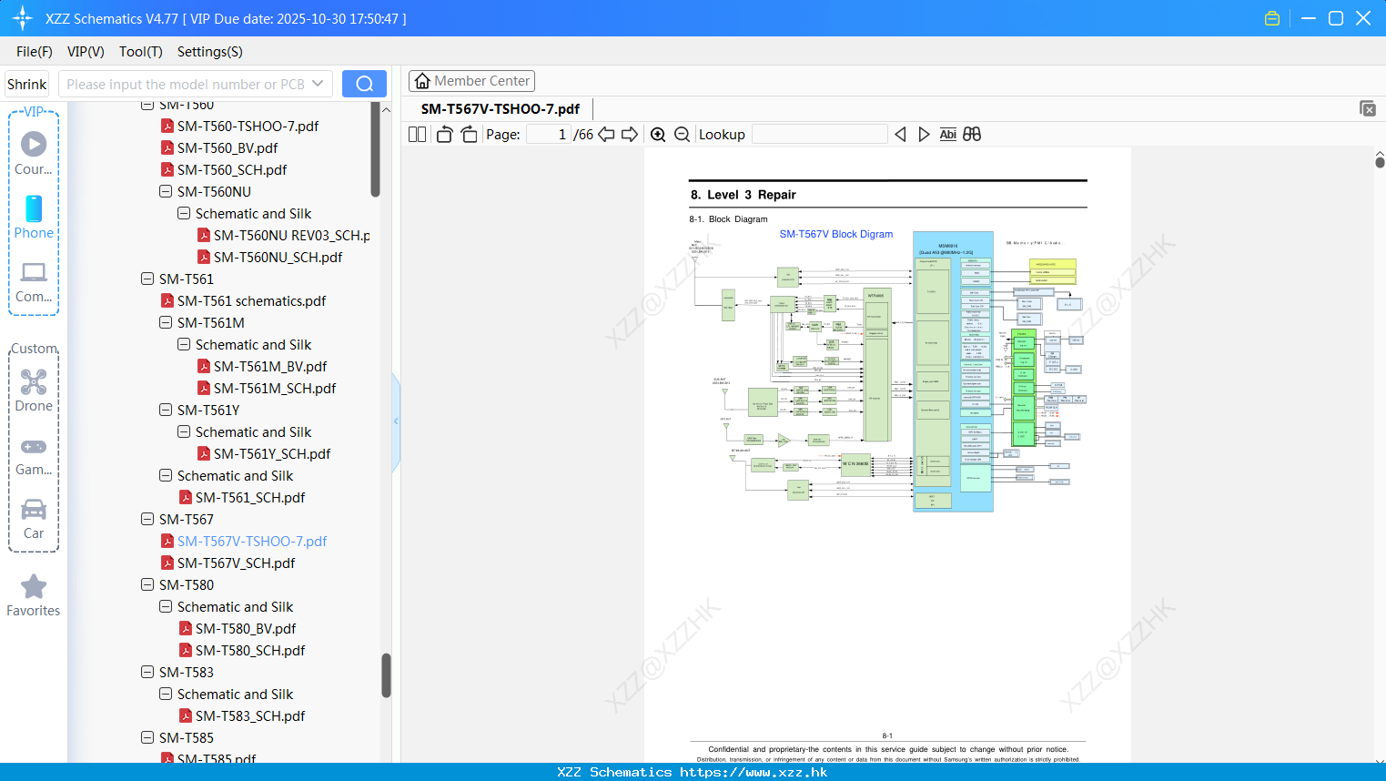The height and width of the screenshot is (781, 1386).
Task: Go to next page arrow
Action: [x=630, y=134]
